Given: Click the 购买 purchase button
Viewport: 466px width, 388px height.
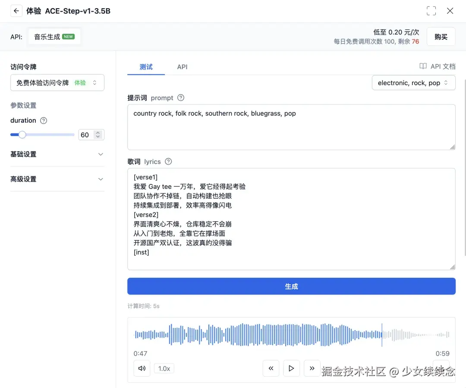Looking at the screenshot, I should [441, 37].
